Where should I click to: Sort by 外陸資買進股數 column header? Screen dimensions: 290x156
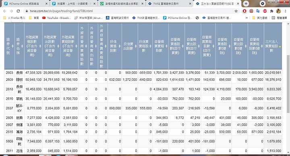33,46
